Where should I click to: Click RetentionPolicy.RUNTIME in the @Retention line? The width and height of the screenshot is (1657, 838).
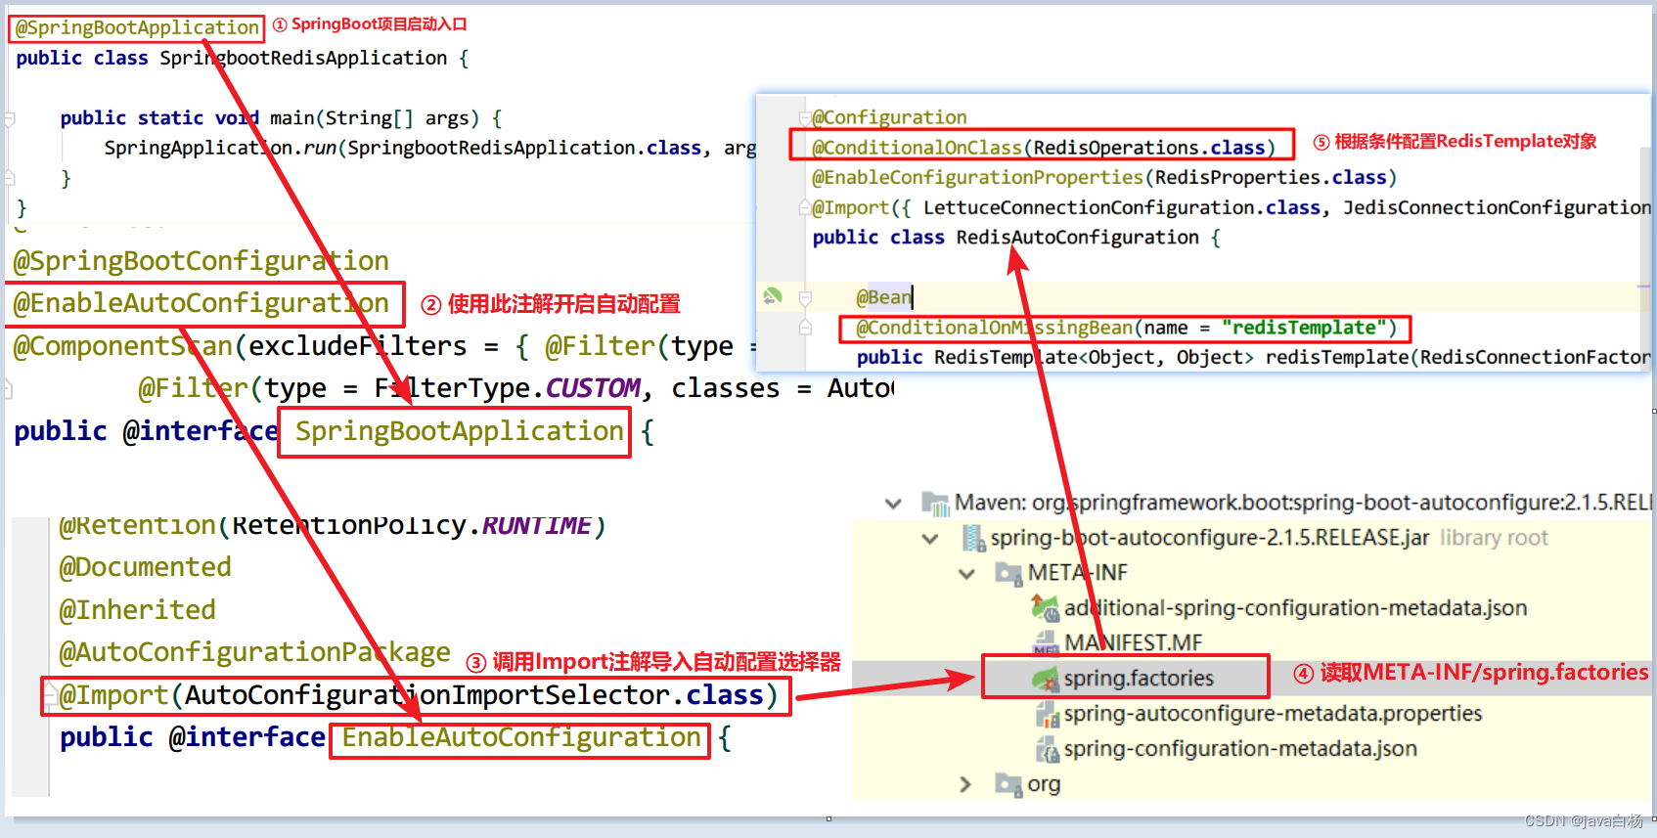coord(410,526)
